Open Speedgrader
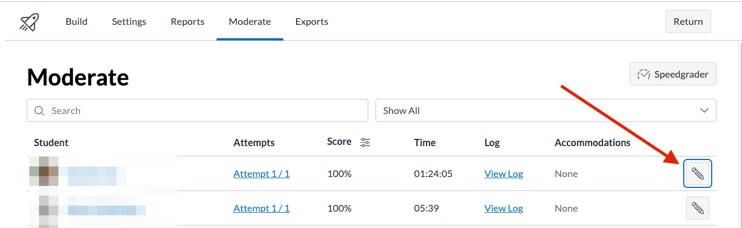Screen dimensions: 742x228 pyautogui.click(x=673, y=75)
